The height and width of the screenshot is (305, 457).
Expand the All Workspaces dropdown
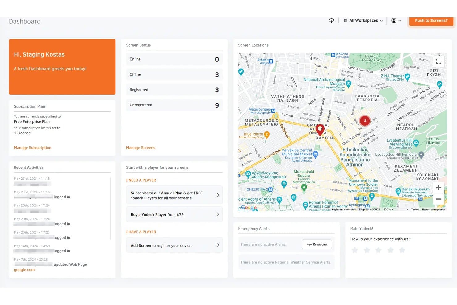pos(363,20)
